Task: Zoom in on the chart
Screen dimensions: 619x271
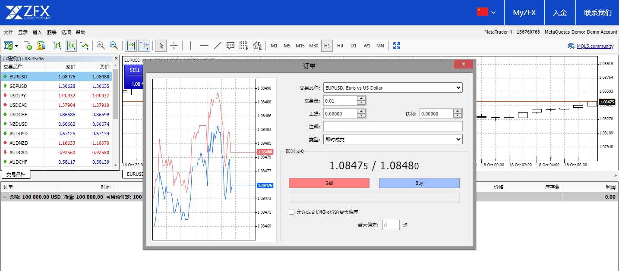Action: pyautogui.click(x=101, y=46)
